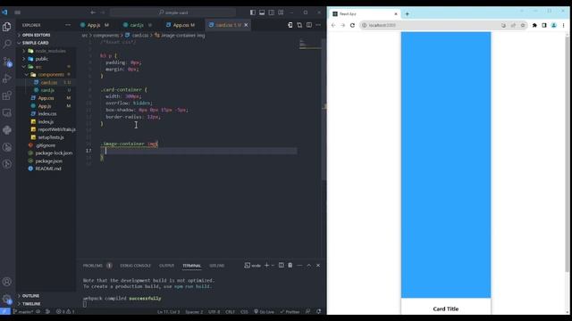
Task: Click Prettier in status bar
Action: coord(290,312)
